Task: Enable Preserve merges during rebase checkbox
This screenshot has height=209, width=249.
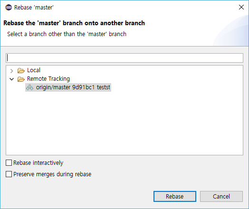Action: point(9,174)
